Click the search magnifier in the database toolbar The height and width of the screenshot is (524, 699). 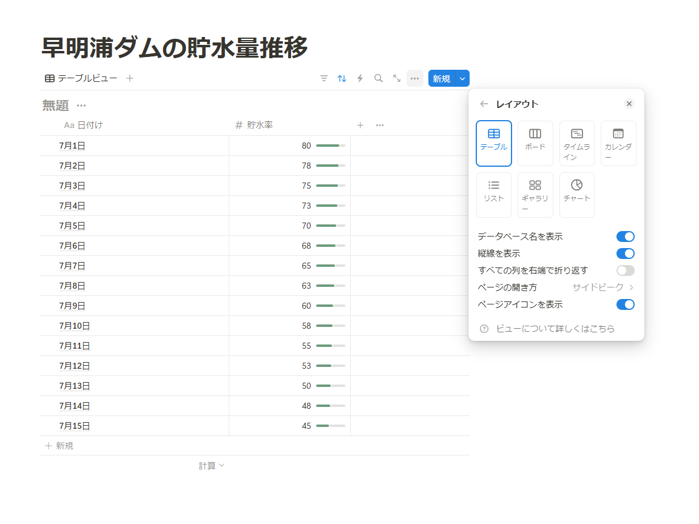click(x=378, y=78)
